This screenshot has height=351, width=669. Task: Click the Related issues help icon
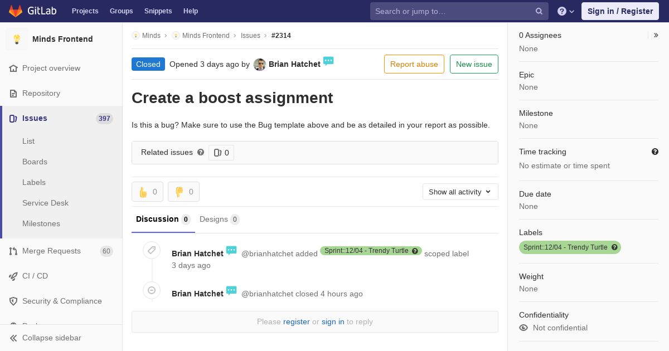(x=201, y=152)
